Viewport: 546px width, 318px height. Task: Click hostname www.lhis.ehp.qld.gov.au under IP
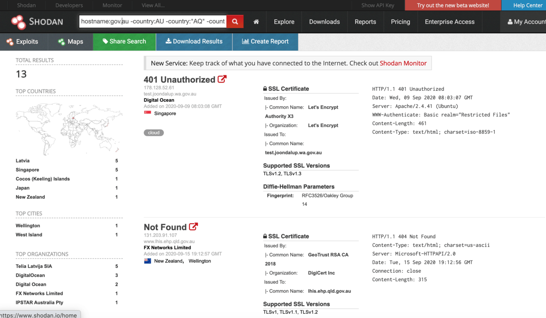point(169,241)
